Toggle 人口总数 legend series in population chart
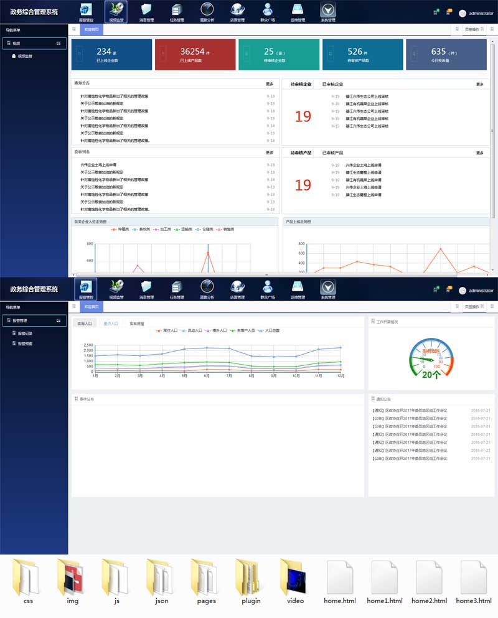498x618 pixels. click(269, 330)
